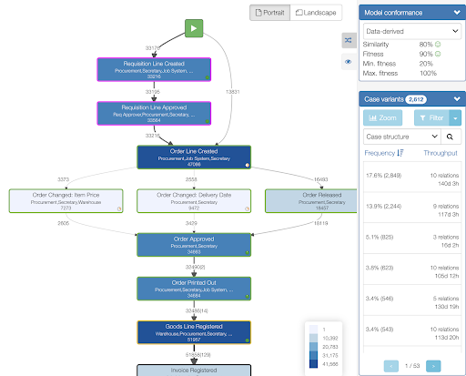Click the Frequency sort icon
Image resolution: width=466 pixels, height=376 pixels.
pyautogui.click(x=400, y=153)
